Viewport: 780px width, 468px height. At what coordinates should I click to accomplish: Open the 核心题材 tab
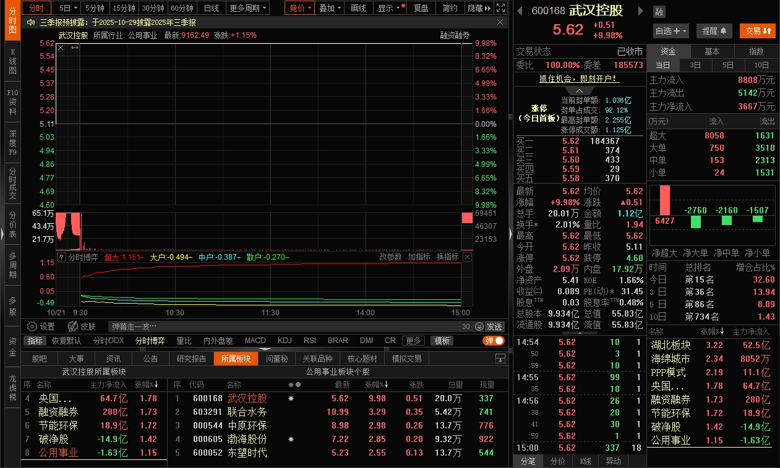[x=362, y=359]
